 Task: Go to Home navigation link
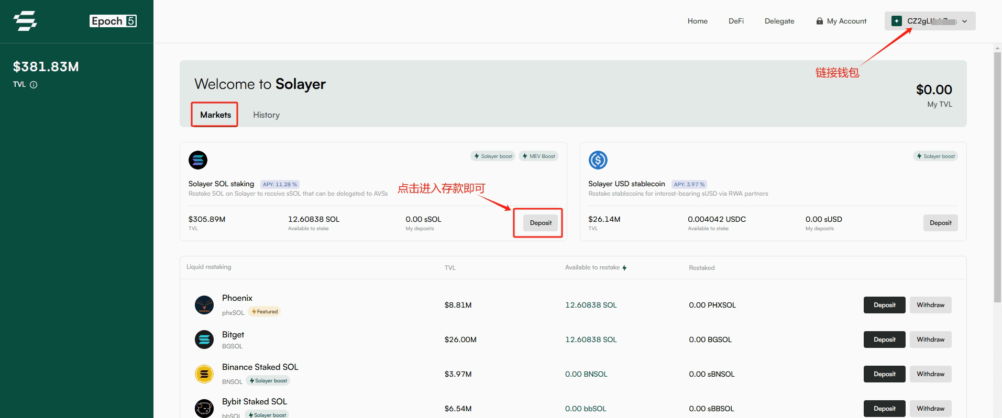point(697,21)
